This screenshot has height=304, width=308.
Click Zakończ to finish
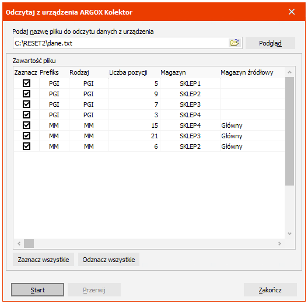point(270,290)
